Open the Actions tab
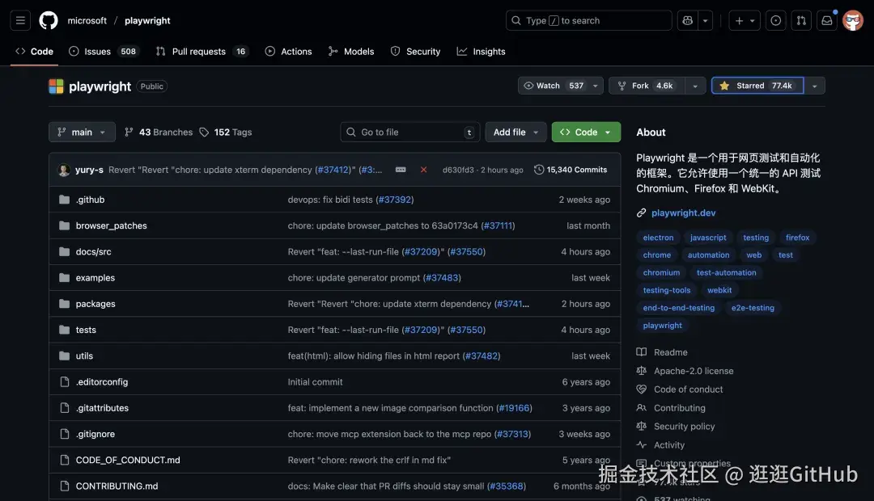 [288, 51]
